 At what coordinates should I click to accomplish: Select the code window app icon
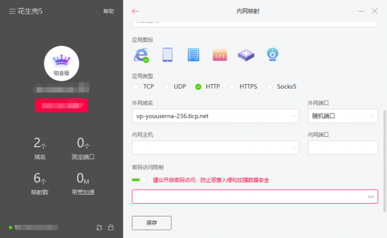pos(219,55)
